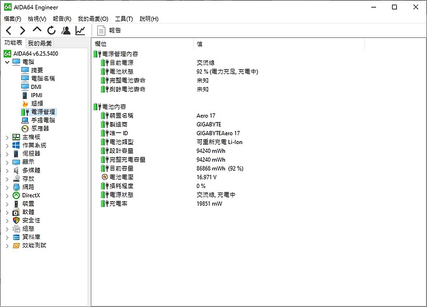Screen dimensions: 427x307
Task: Click the 欄位 column header
Action: 143,44
